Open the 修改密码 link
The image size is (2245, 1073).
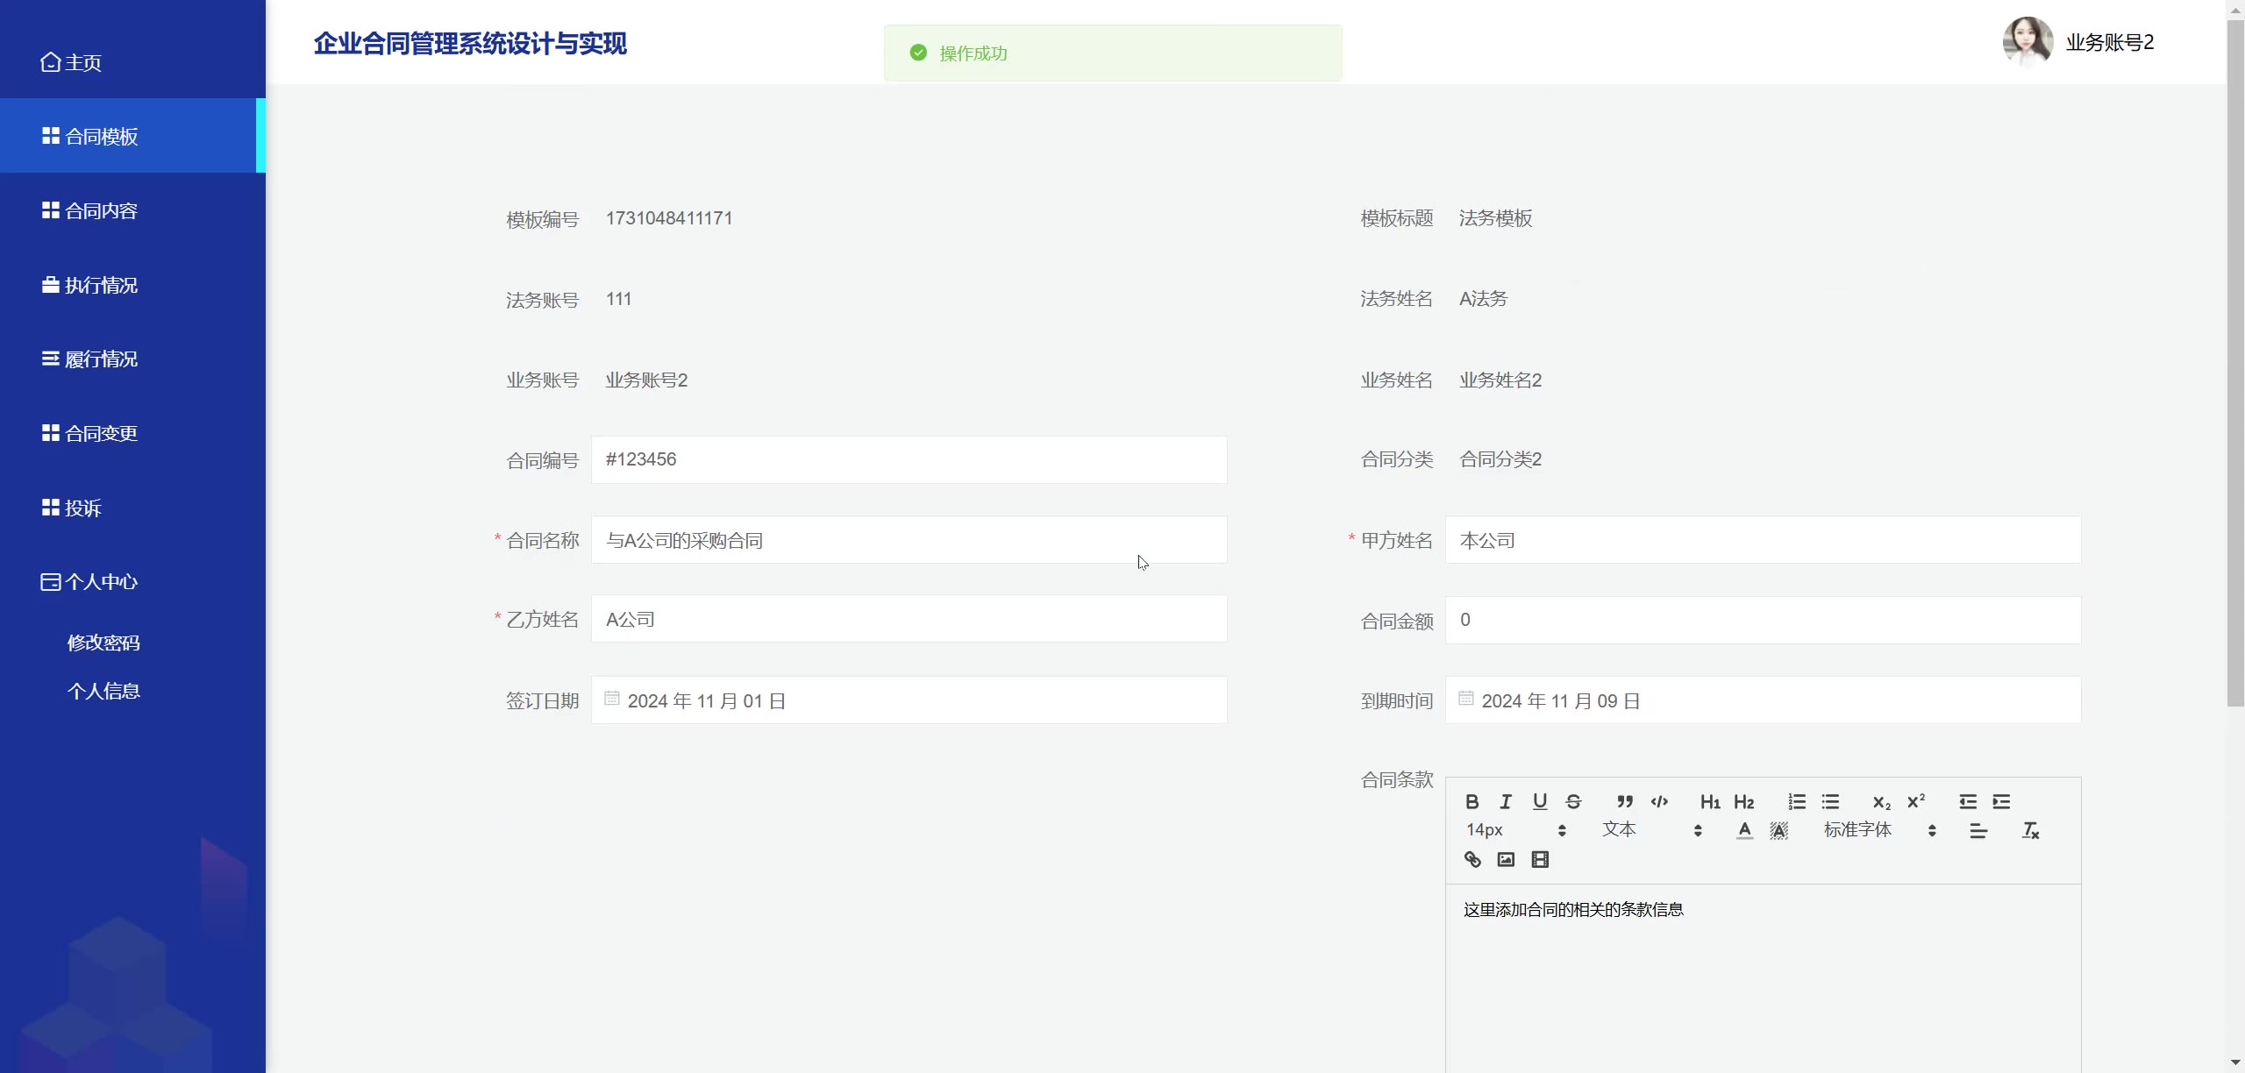pos(103,643)
